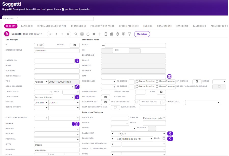This screenshot has height=156, width=229.
Task: Switch to the Destinazioni tab
Action: 78,26
